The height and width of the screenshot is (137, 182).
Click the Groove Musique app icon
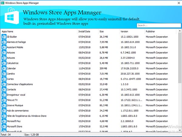click(x=4, y=105)
